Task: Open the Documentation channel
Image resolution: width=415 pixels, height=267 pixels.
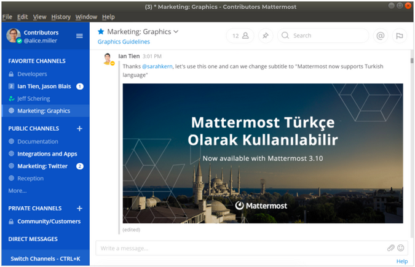Action: (x=45, y=141)
